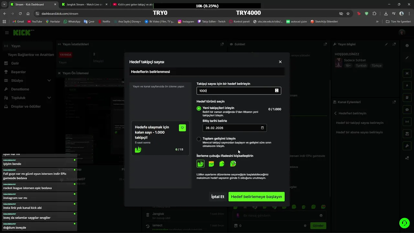Click the follower goal number stepper

point(277,91)
